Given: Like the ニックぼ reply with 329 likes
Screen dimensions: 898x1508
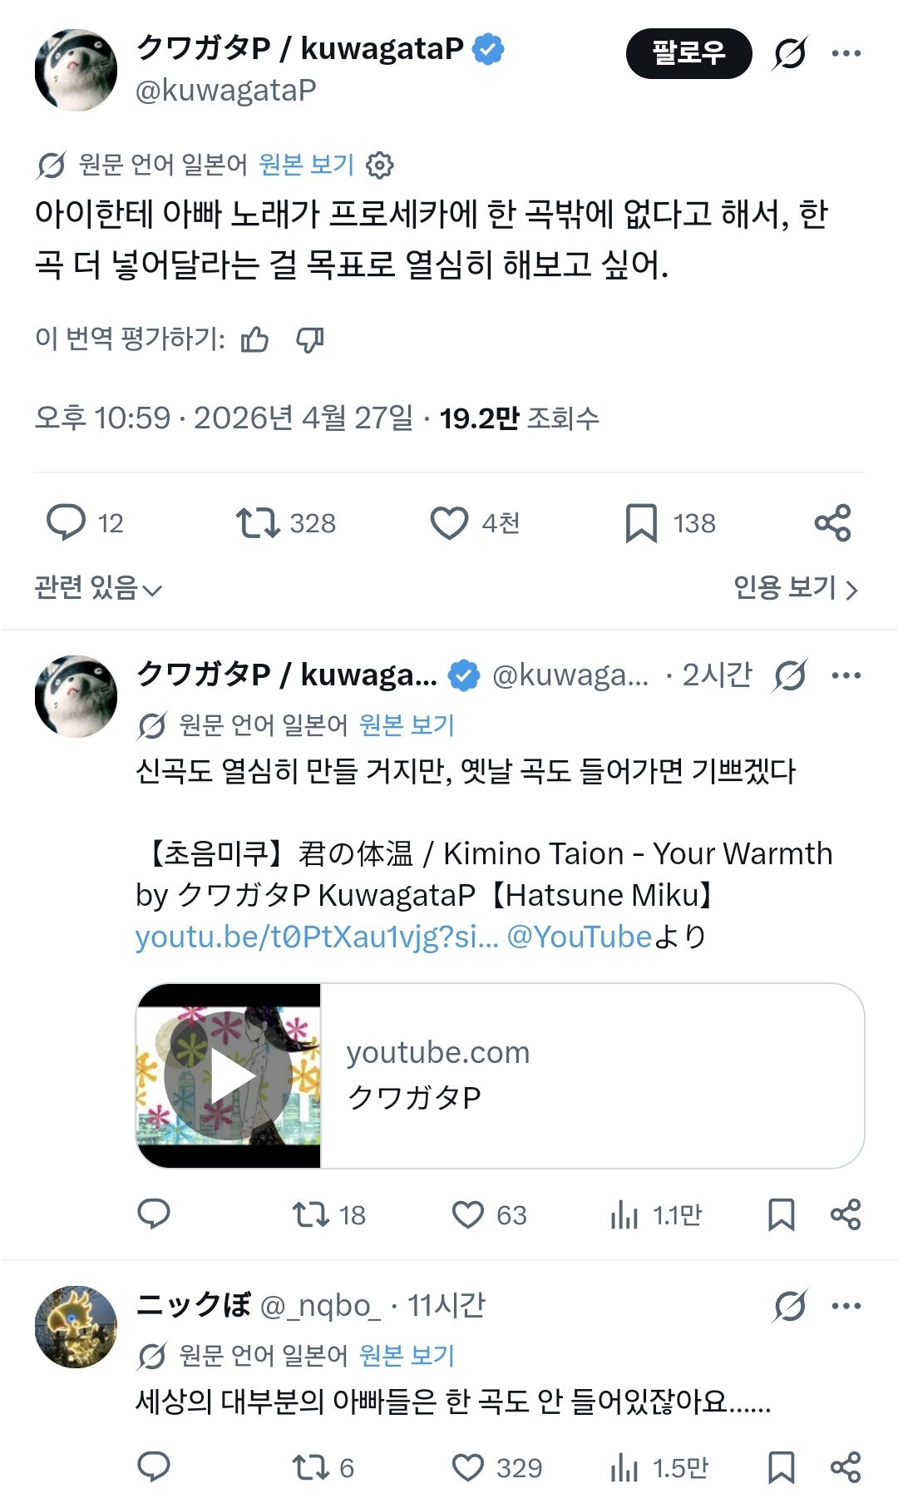Looking at the screenshot, I should (x=467, y=1467).
